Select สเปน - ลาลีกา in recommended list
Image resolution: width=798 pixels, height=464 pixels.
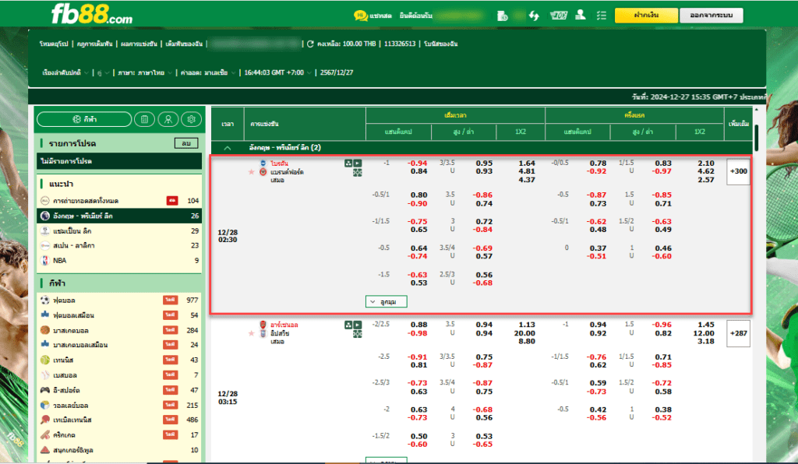[119, 245]
